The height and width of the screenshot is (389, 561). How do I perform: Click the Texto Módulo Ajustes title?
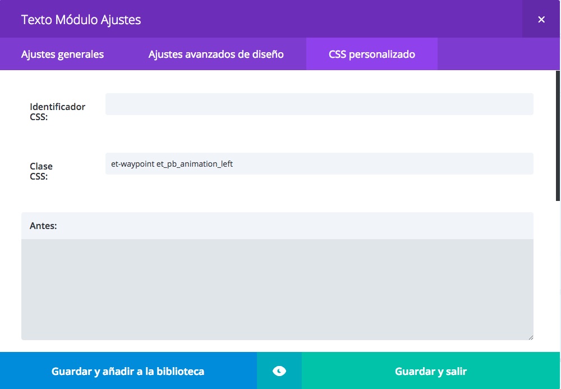(81, 20)
